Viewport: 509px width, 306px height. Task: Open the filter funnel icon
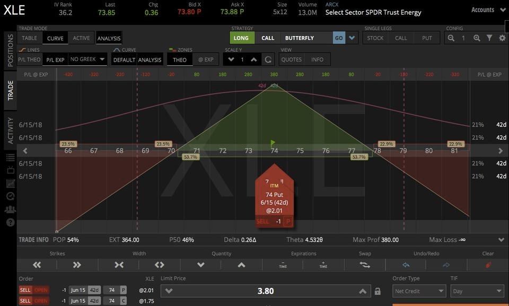click(489, 38)
